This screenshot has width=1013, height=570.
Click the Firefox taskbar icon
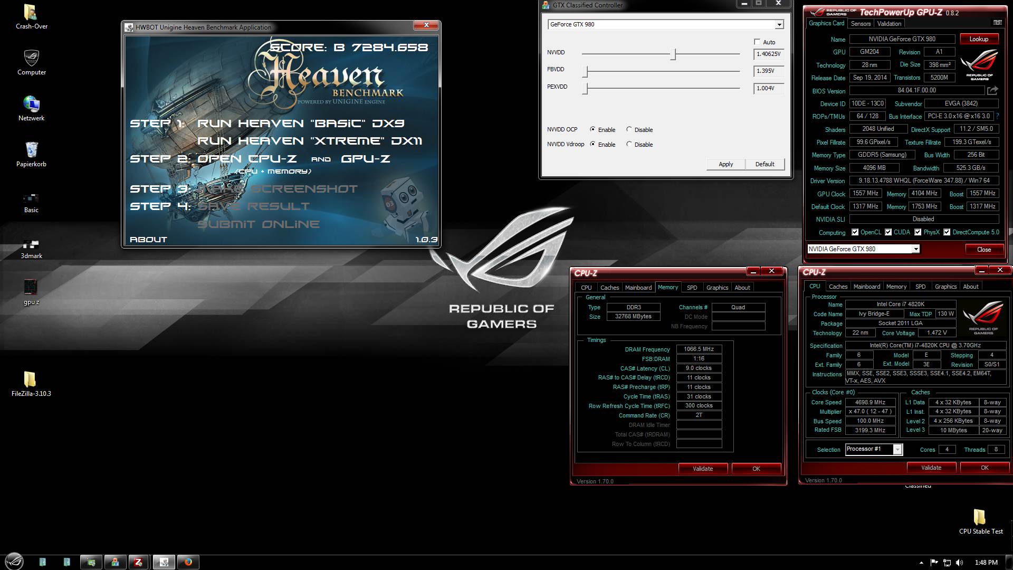(x=188, y=562)
